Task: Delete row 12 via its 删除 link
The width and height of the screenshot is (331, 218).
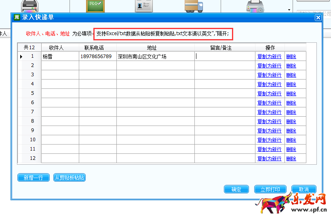Action: [291, 159]
